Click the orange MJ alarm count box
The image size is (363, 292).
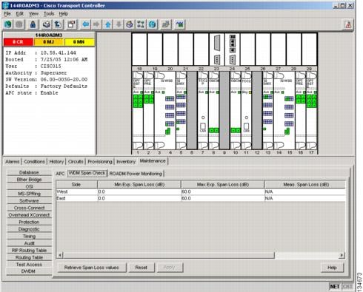(x=48, y=42)
